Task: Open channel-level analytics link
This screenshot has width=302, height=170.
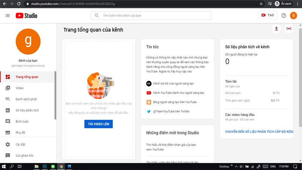Action: [259, 132]
